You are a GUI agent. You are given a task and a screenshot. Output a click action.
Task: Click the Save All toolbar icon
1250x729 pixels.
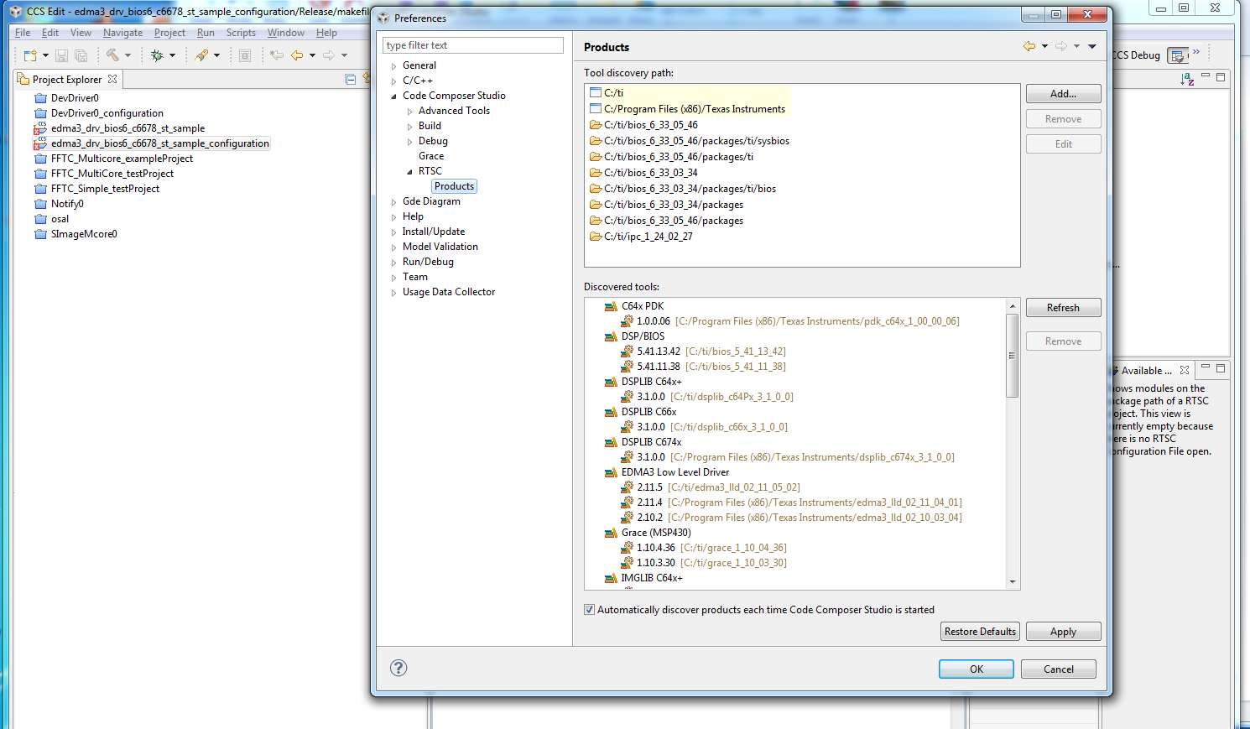pos(81,55)
